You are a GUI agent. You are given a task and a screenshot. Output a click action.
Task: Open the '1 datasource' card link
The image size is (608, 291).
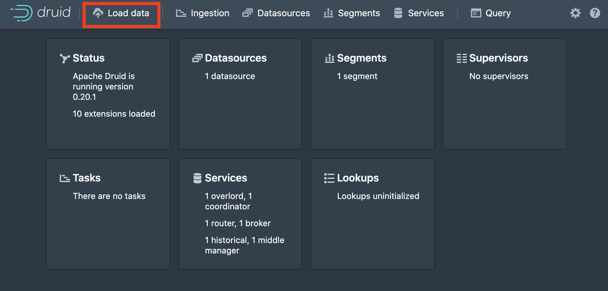pos(230,76)
